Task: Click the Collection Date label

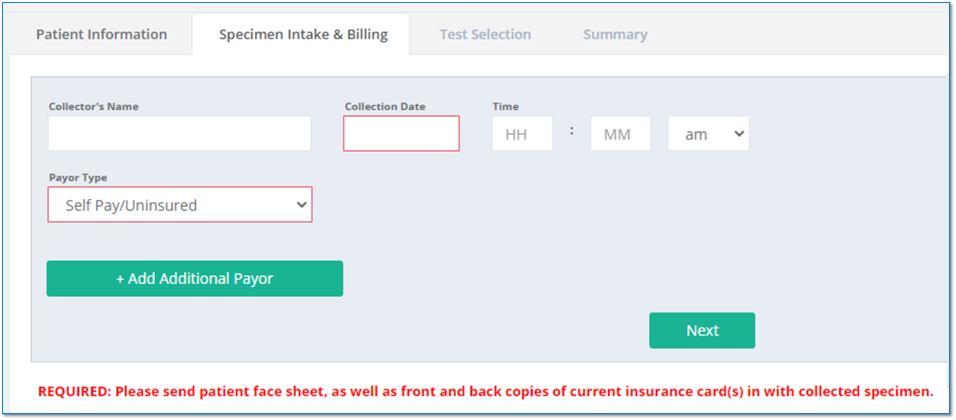Action: 385,106
